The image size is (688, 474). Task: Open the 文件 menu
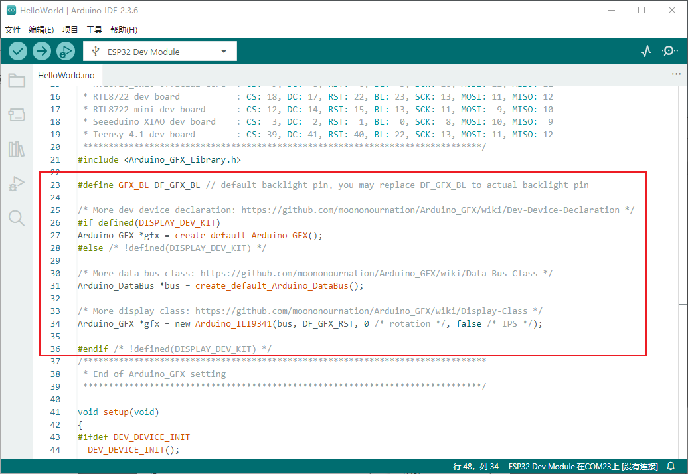[13, 29]
